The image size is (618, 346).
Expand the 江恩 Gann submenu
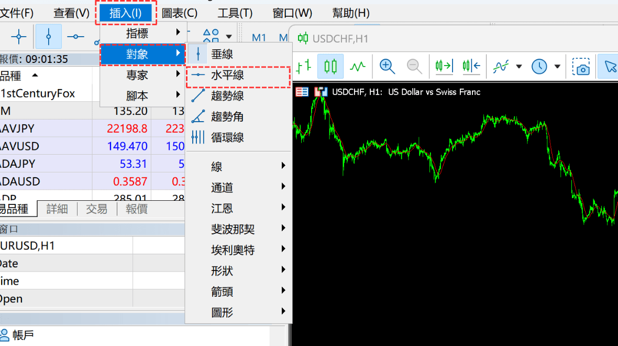pyautogui.click(x=238, y=208)
